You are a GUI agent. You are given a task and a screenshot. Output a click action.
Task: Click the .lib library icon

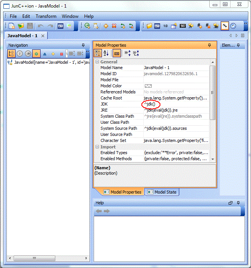(216, 26)
